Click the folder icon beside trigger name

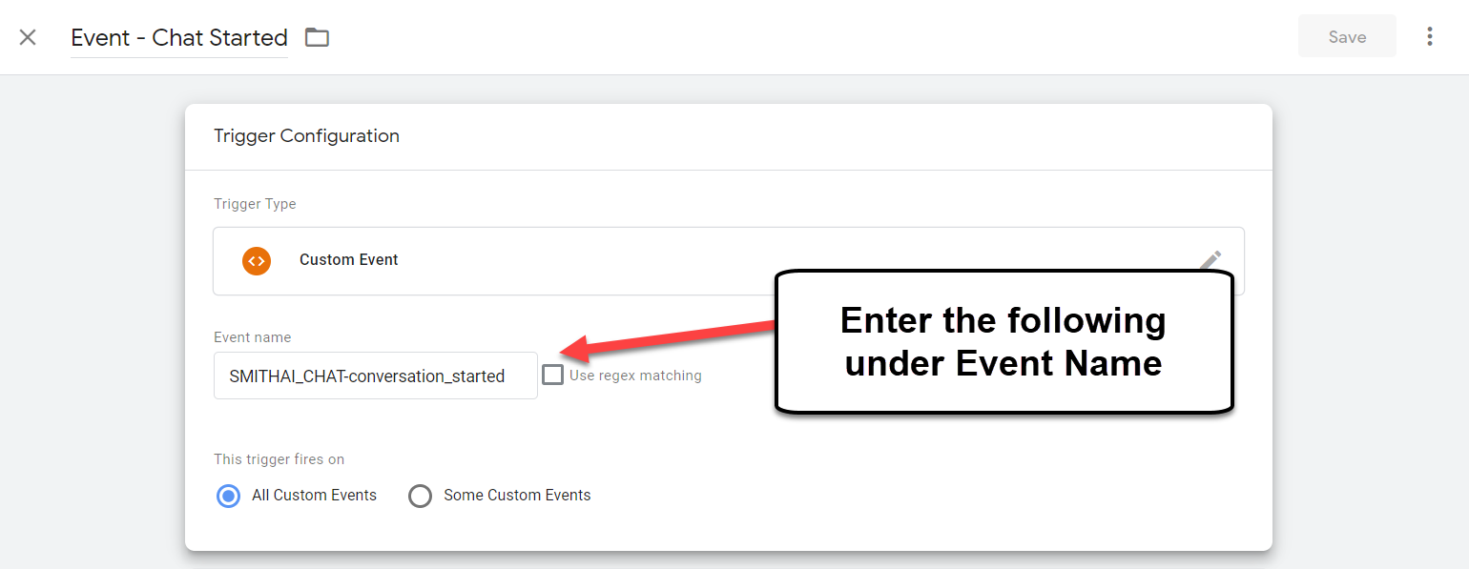click(x=317, y=37)
